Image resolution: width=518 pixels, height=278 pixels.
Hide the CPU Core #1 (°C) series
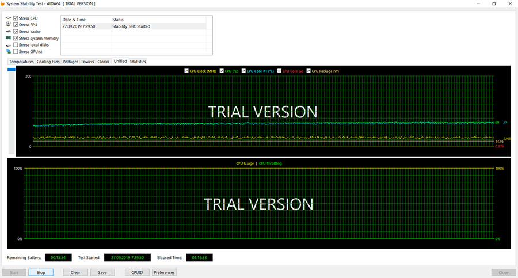243,71
